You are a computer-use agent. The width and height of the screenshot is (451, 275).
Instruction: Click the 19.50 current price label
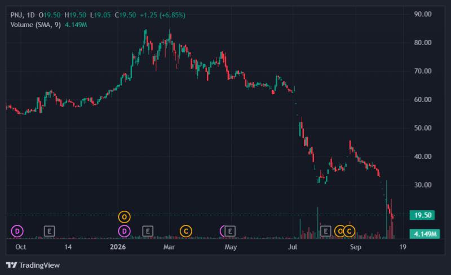(x=422, y=215)
